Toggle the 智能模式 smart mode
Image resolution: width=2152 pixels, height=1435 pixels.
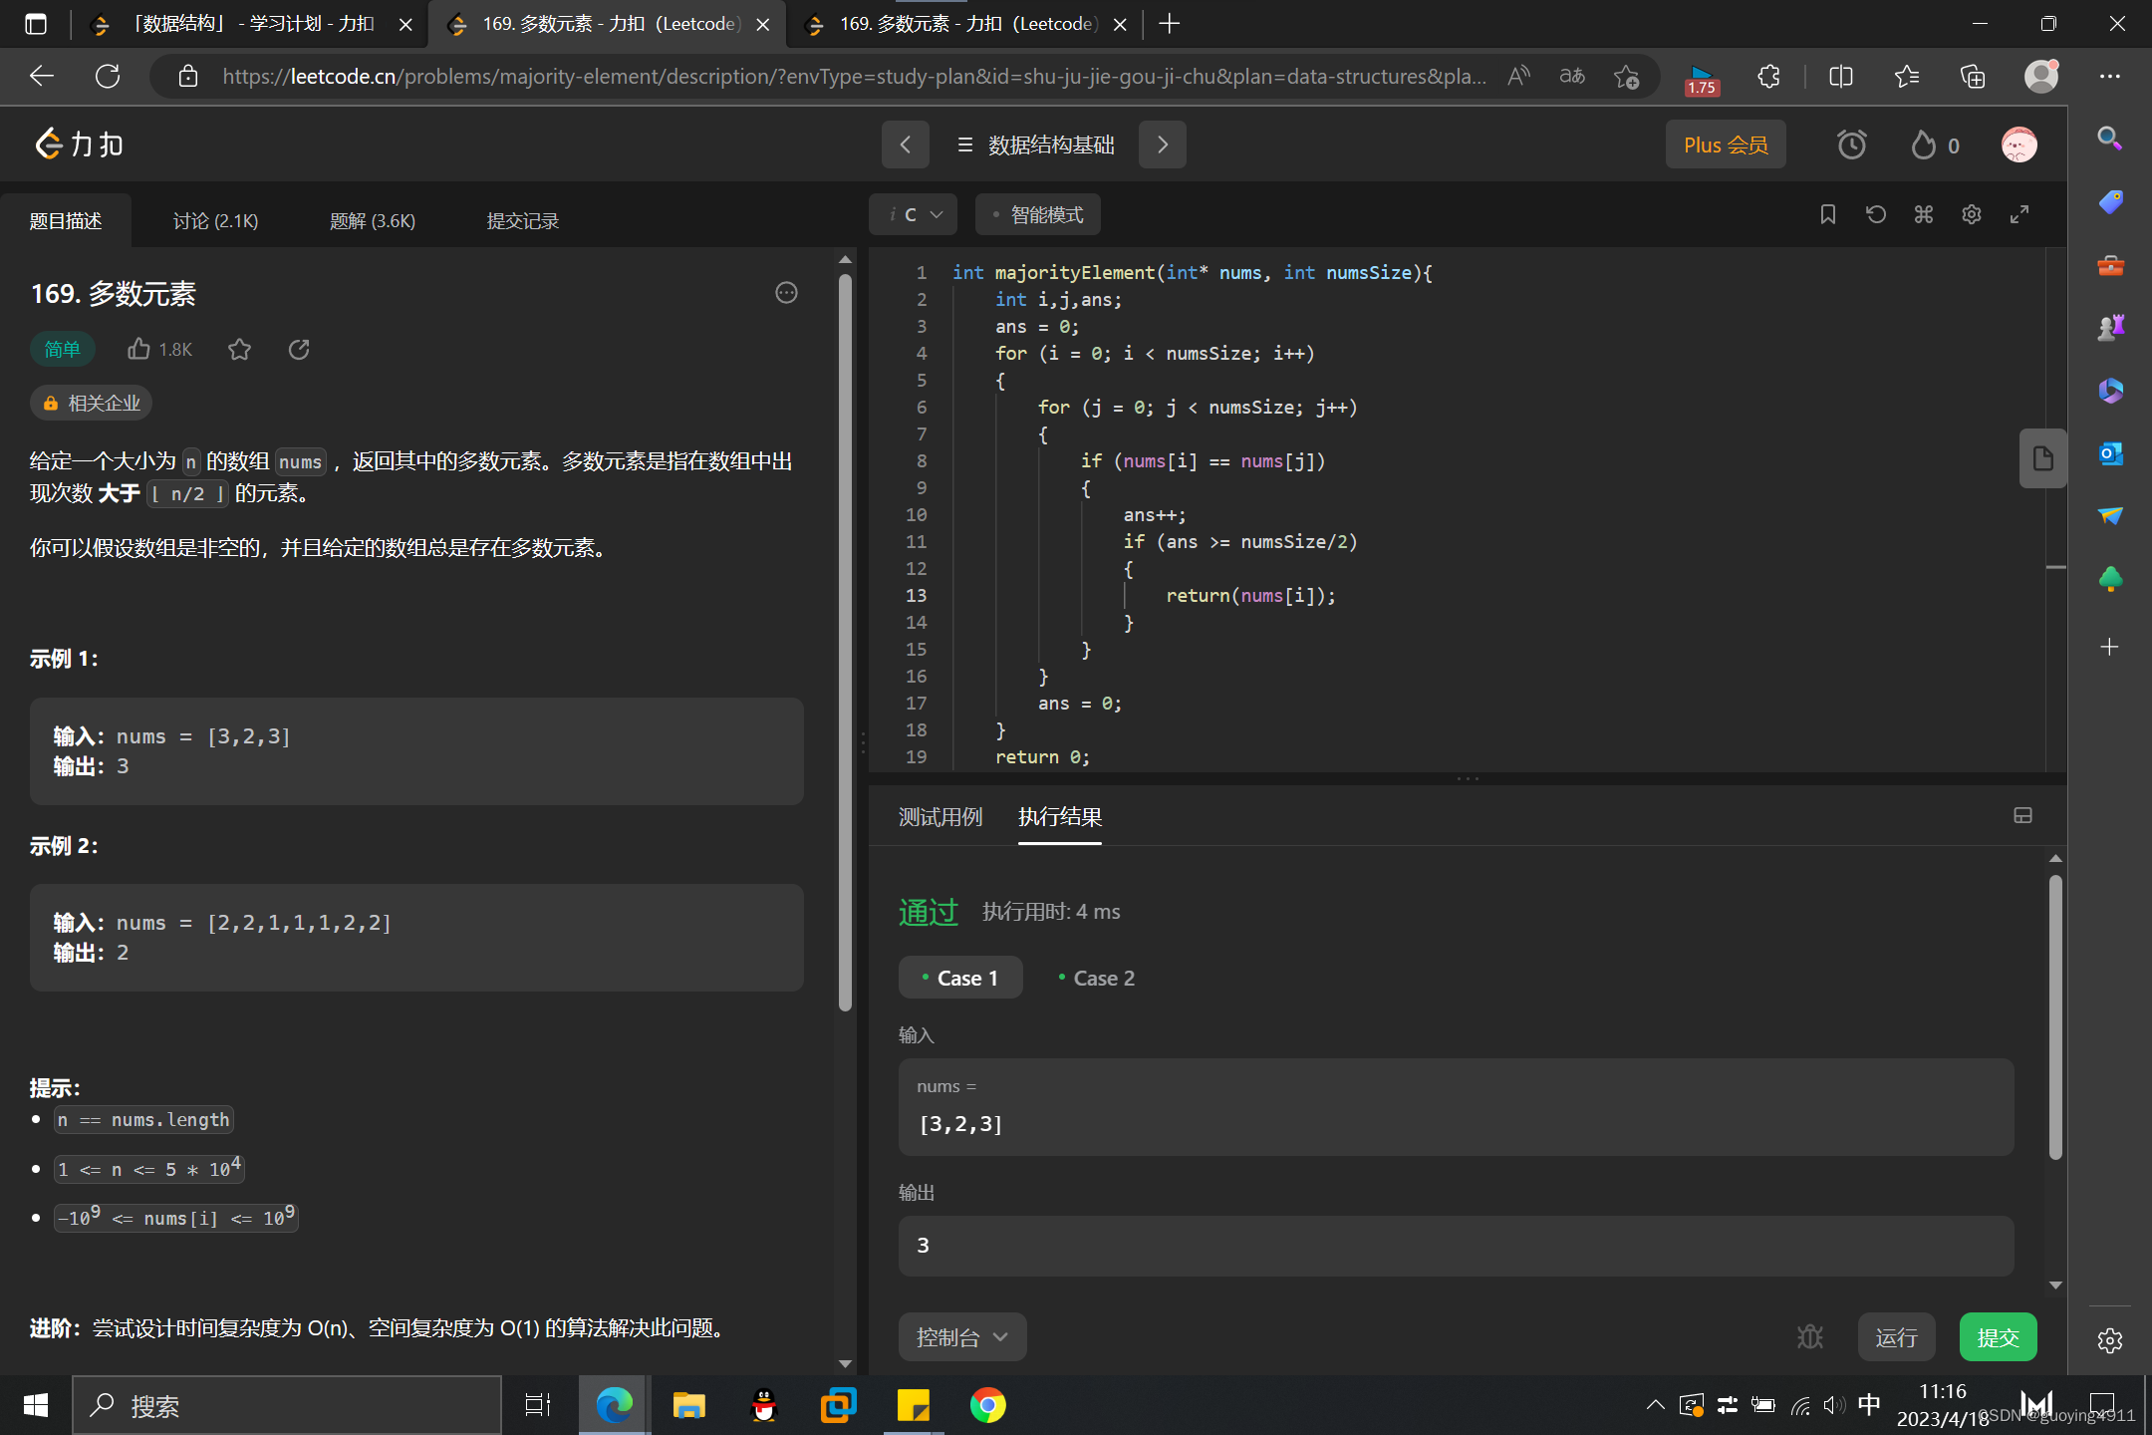pos(1037,214)
